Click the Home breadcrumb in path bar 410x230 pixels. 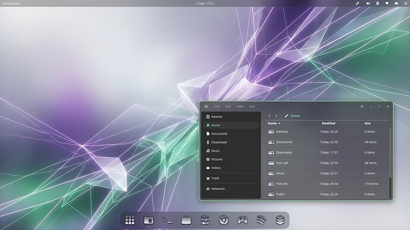295,116
